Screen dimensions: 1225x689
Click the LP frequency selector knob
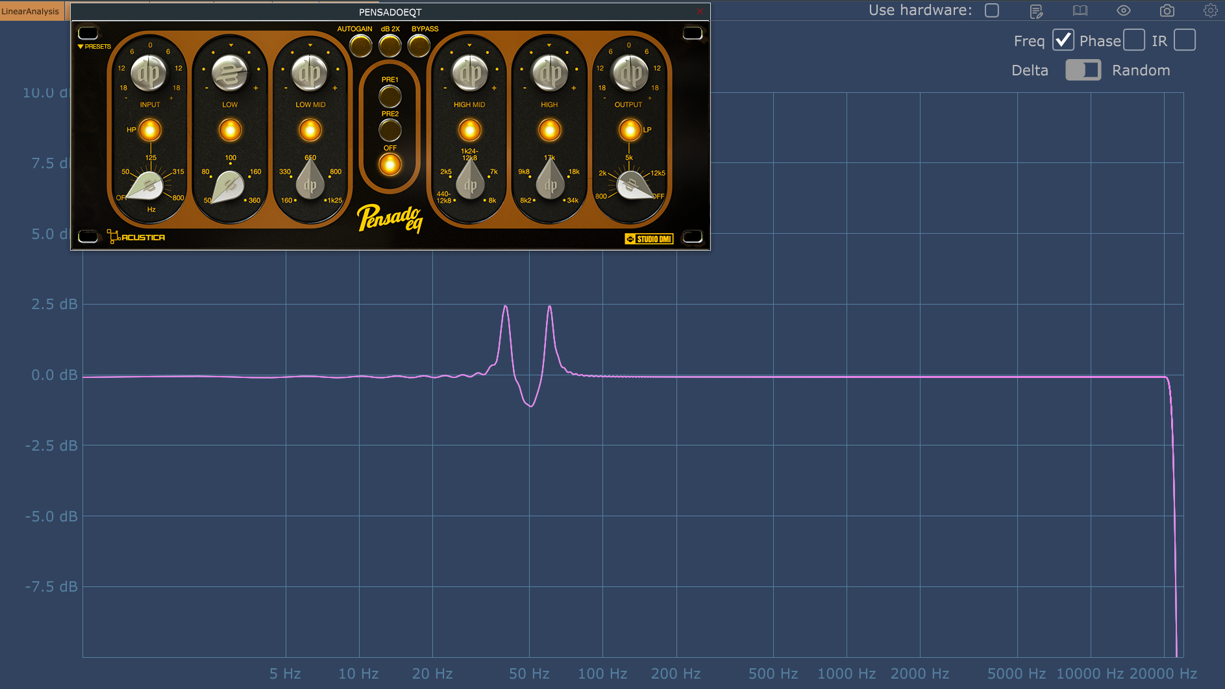[x=632, y=187]
